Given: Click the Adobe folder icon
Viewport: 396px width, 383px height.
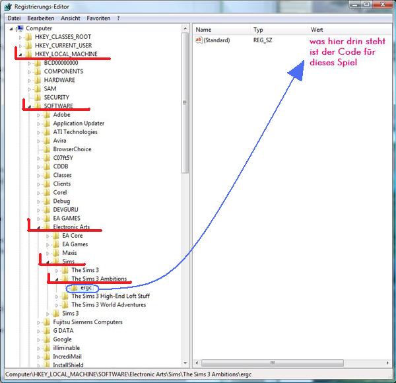Looking at the screenshot, I should (x=46, y=115).
